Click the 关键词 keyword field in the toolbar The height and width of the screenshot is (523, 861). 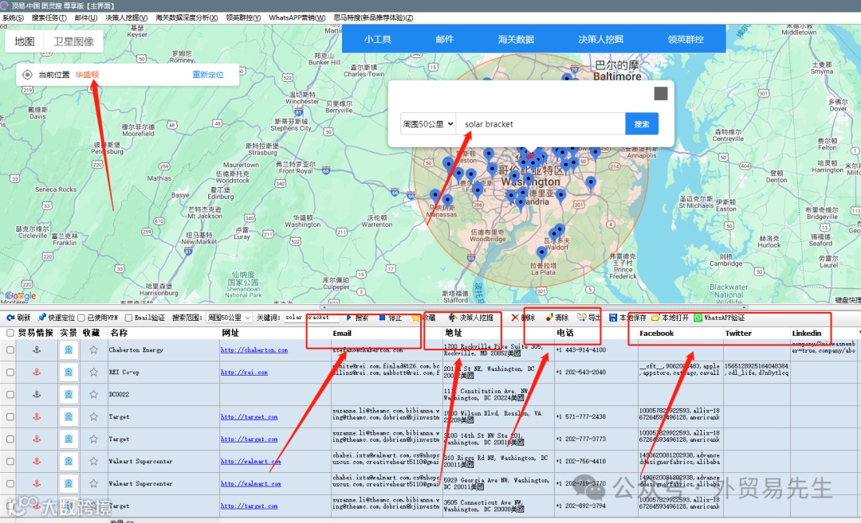[311, 318]
